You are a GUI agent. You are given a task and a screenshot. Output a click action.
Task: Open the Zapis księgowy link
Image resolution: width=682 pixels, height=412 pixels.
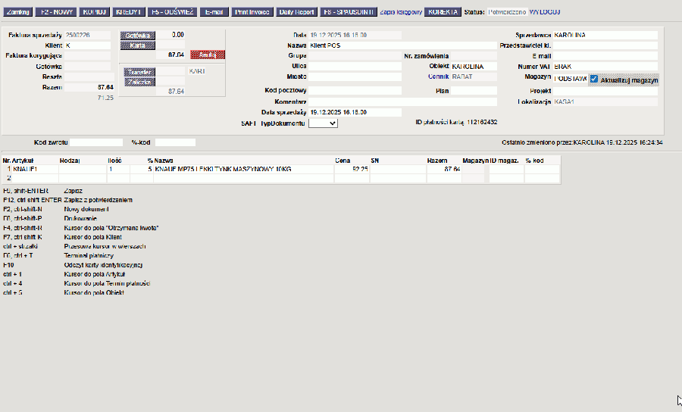[x=400, y=12]
